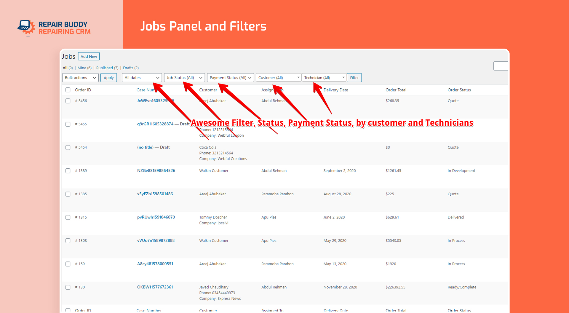Click the Delivery Date column header

[336, 90]
